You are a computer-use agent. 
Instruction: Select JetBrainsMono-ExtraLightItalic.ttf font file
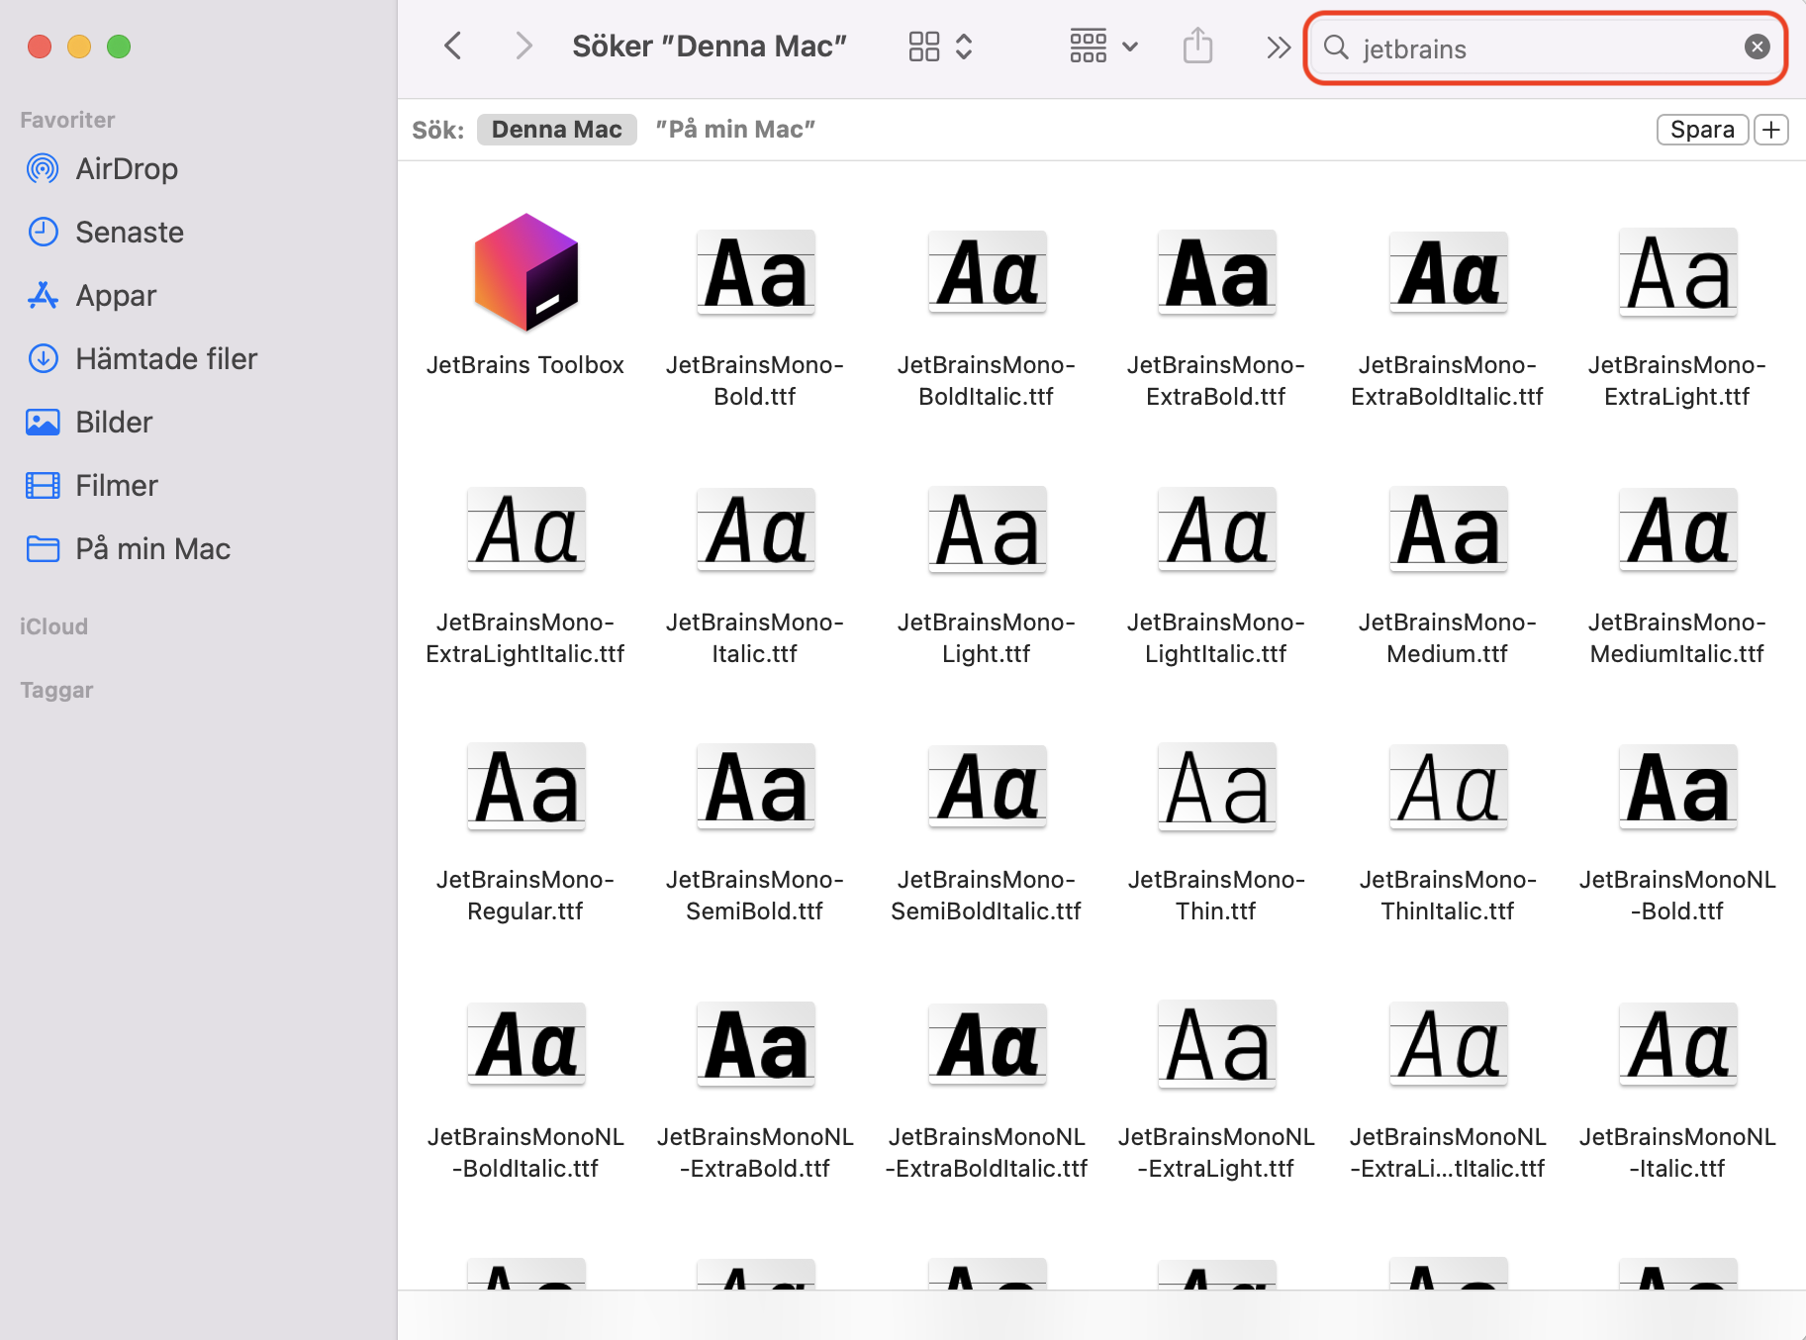(x=525, y=529)
